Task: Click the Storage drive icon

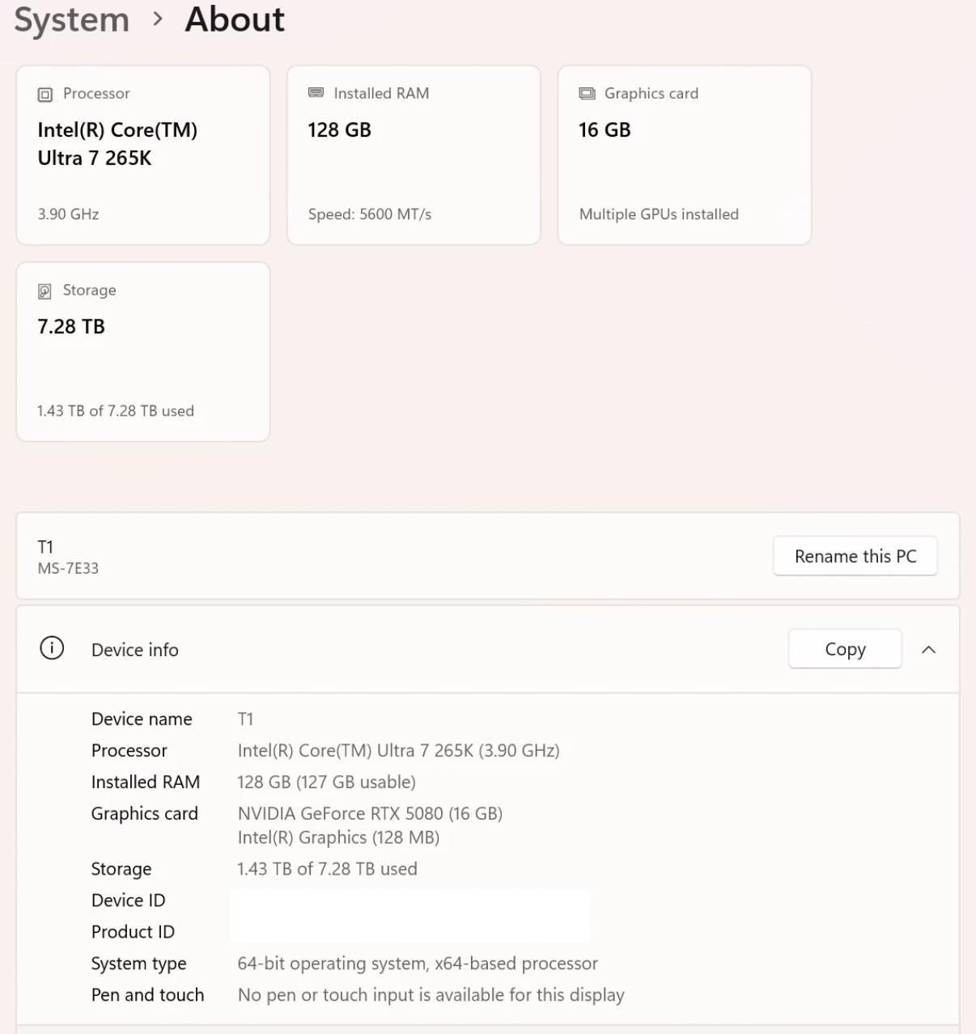Action: 45,291
